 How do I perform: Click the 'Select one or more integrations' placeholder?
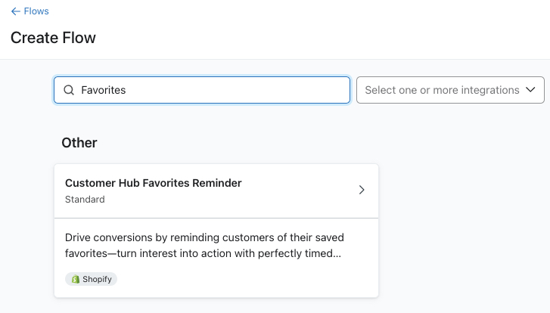click(x=442, y=90)
